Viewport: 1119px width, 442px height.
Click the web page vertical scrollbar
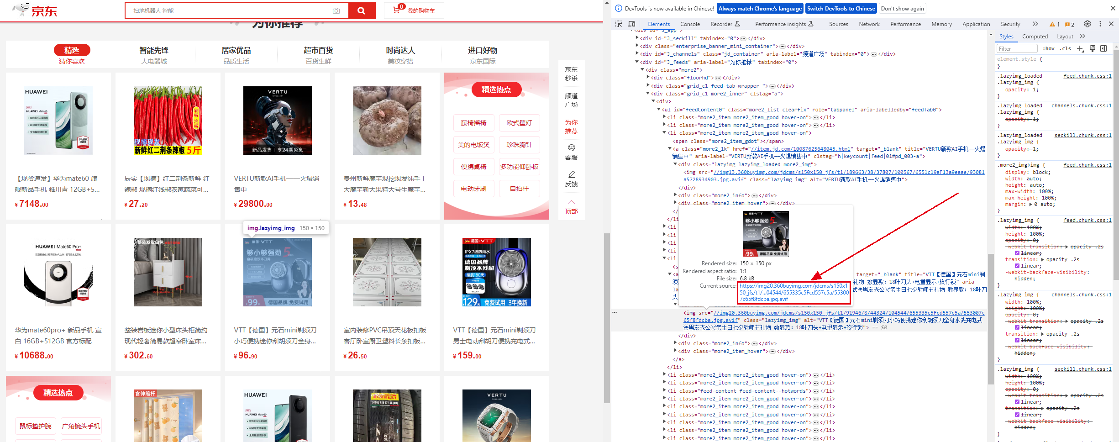click(607, 318)
